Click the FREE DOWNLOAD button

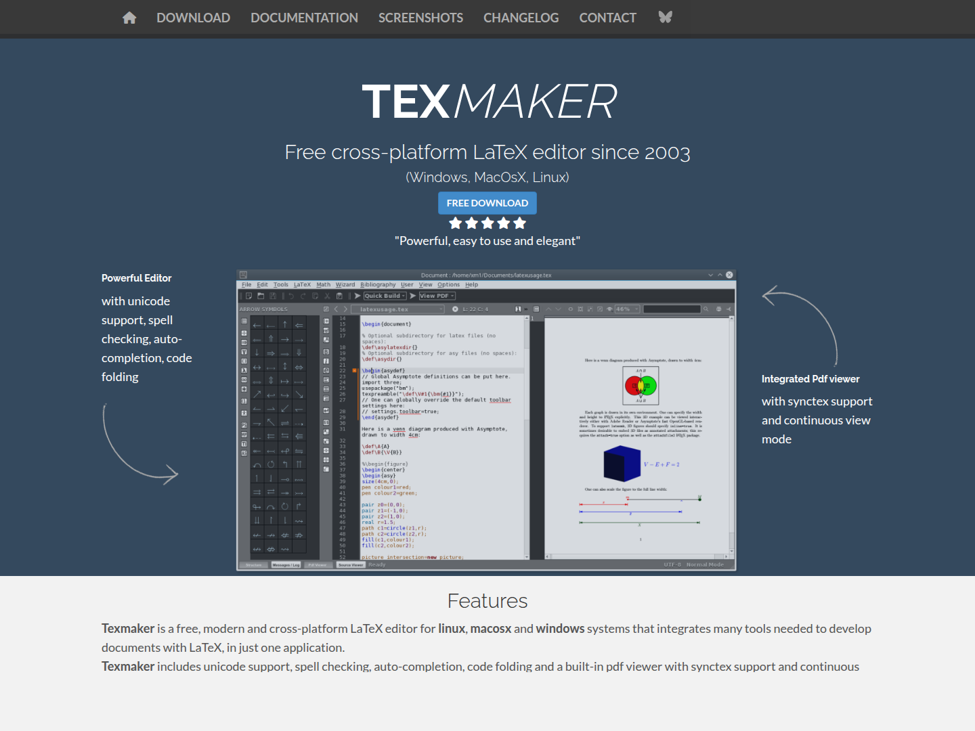coord(487,203)
